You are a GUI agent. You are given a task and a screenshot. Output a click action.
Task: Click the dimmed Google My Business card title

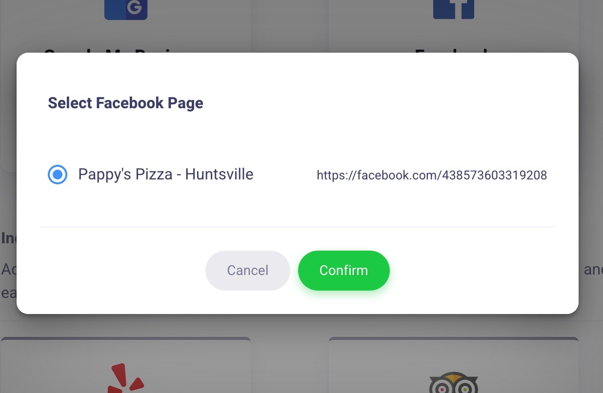(x=126, y=50)
